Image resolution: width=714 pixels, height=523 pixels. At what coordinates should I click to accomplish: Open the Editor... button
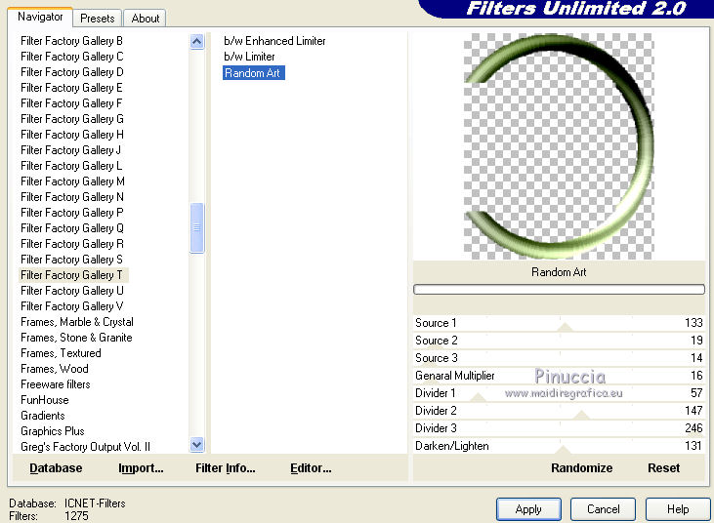point(311,468)
